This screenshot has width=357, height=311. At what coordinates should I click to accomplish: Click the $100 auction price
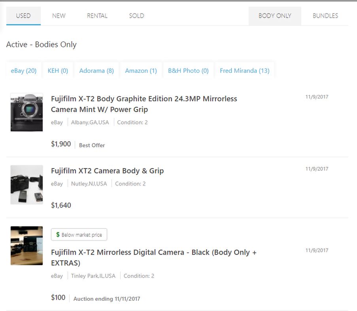[58, 298]
